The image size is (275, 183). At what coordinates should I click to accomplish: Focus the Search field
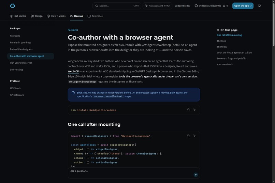tap(117, 6)
